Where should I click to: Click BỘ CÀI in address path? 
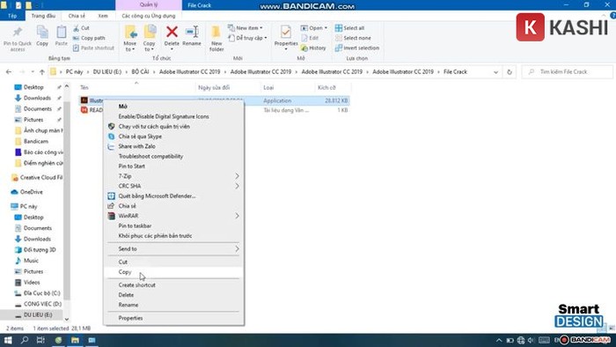tap(140, 72)
